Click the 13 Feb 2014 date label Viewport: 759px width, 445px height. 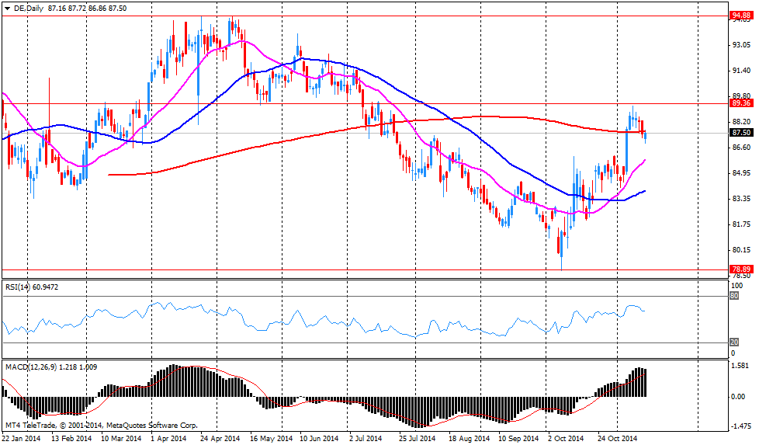pyautogui.click(x=71, y=439)
